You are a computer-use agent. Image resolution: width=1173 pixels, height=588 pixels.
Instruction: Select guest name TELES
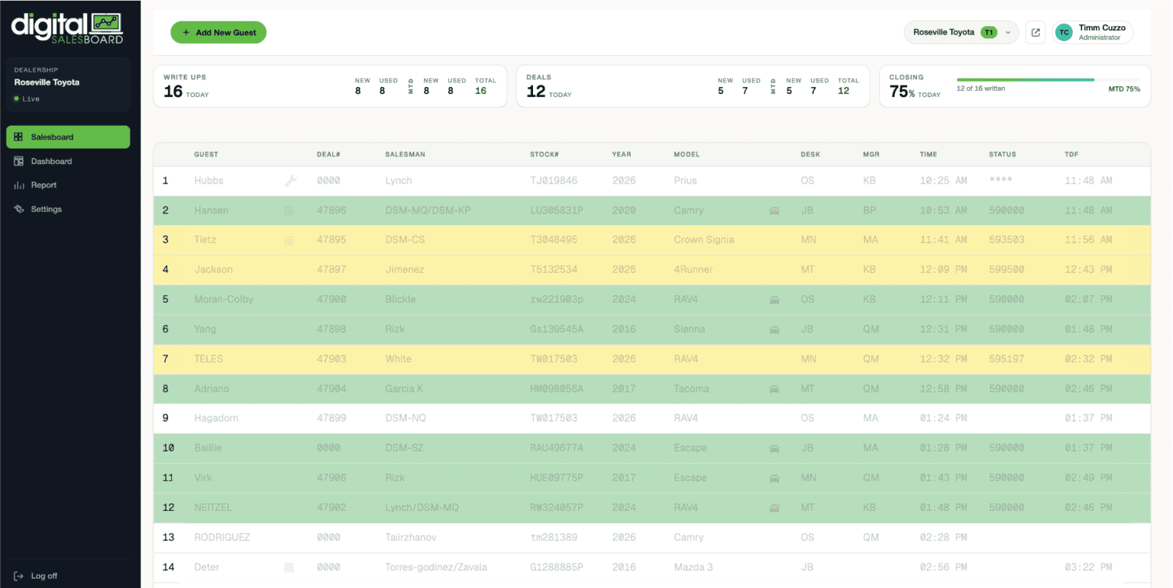pyautogui.click(x=208, y=359)
